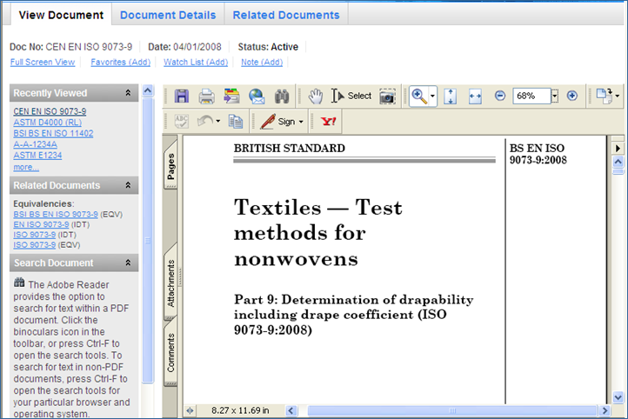Click the Save floppy disk icon
The height and width of the screenshot is (419, 628).
tap(182, 96)
